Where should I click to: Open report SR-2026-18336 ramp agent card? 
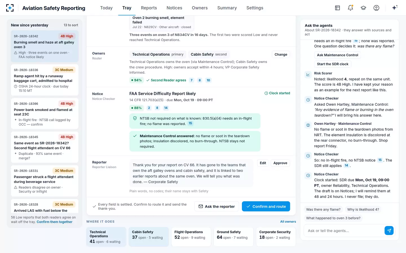tap(45, 80)
